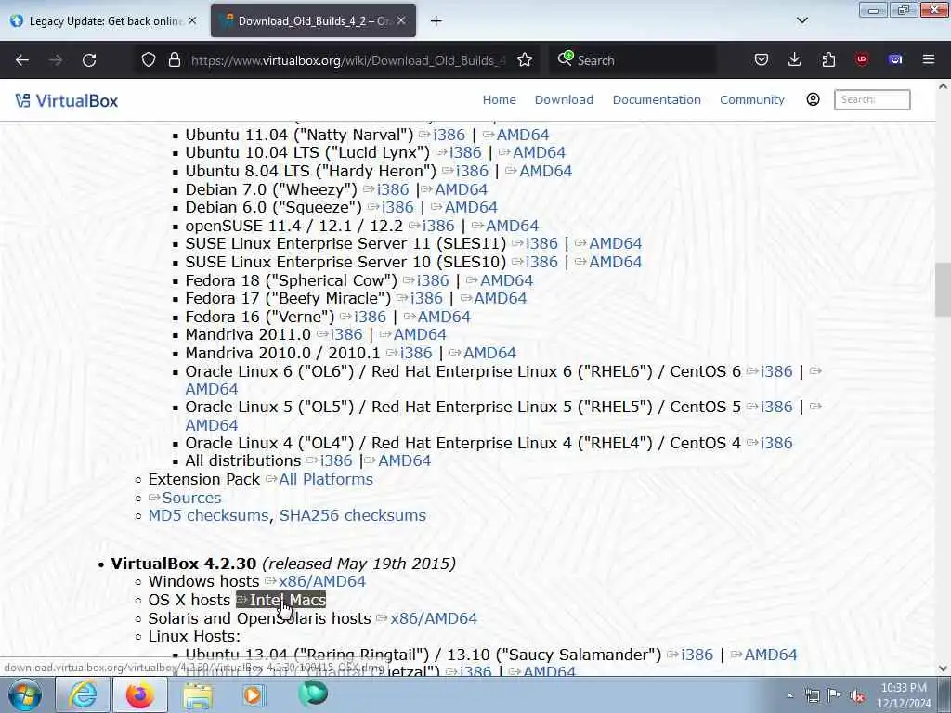Screen dimensions: 951x713
Task: Open Windows Explorer folder in taskbar
Action: (x=197, y=694)
